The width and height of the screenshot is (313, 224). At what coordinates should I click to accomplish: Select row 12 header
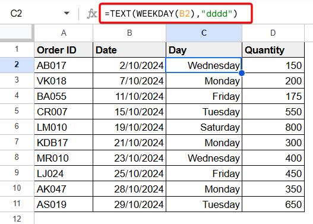(17, 219)
